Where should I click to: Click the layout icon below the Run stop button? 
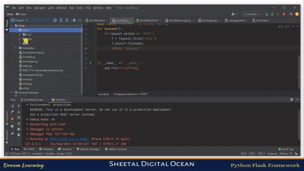click(12, 126)
